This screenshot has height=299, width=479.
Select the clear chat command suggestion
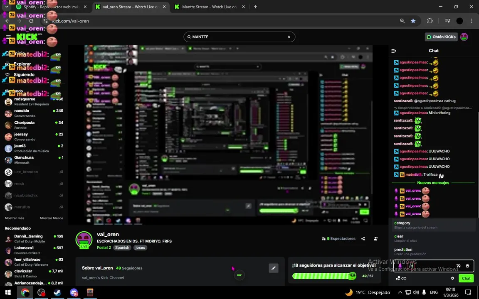[x=434, y=238]
